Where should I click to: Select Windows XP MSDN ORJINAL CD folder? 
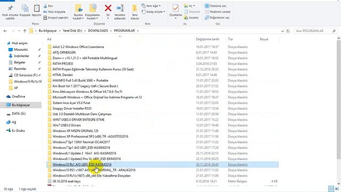click(x=75, y=131)
